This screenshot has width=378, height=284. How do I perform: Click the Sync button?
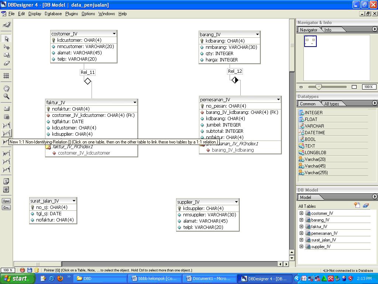(7, 201)
